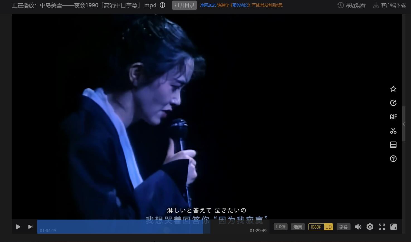Viewport: 411px width, 242px height.
Task: Open 最近观看 recent history
Action: pyautogui.click(x=356, y=5)
